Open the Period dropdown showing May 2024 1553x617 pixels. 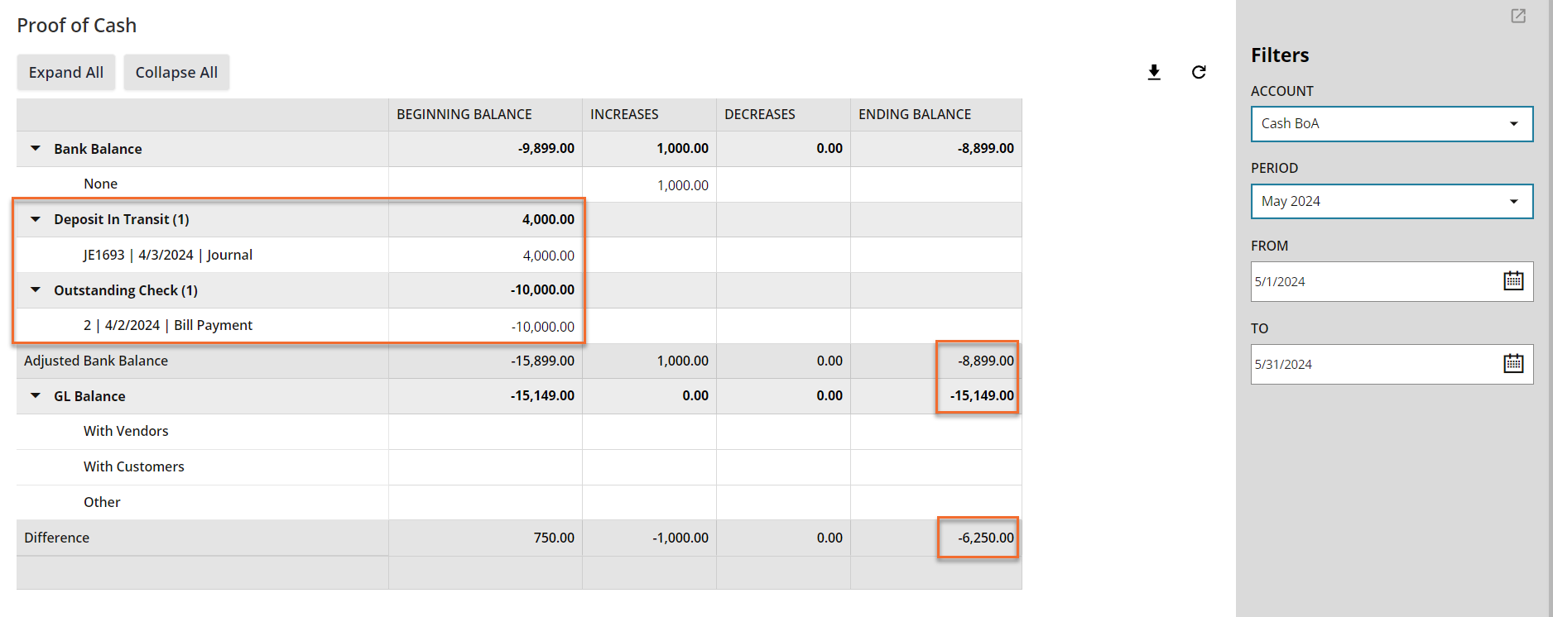(1392, 202)
